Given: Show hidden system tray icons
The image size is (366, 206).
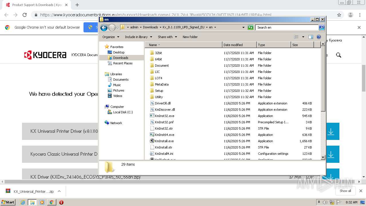Looking at the screenshot, I should point(319,202).
